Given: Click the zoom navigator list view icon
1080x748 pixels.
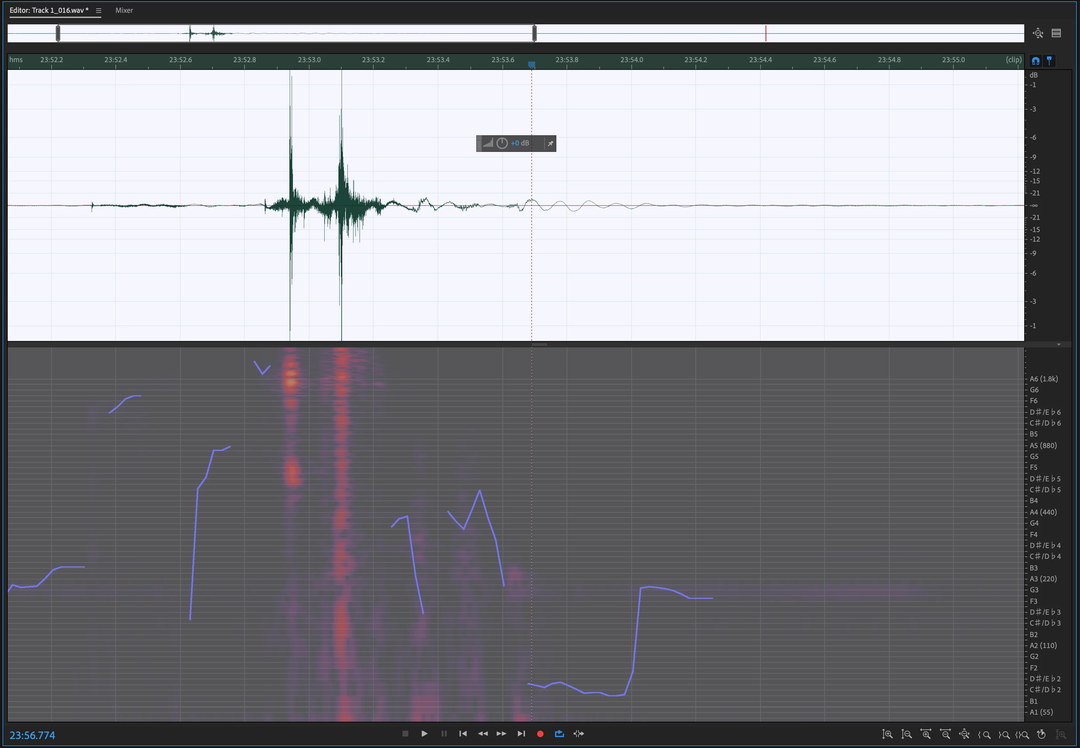Looking at the screenshot, I should click(1056, 33).
